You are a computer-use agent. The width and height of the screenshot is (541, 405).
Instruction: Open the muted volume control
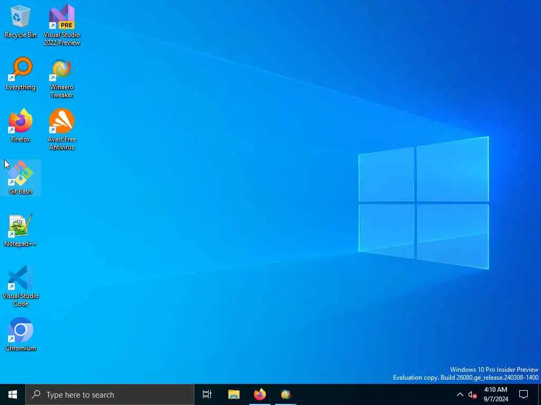click(473, 394)
